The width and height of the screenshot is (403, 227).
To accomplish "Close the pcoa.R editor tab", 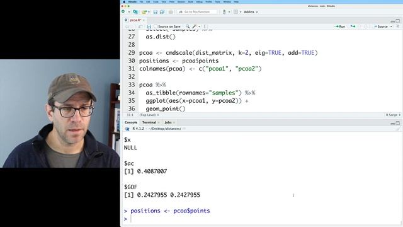I will point(144,20).
